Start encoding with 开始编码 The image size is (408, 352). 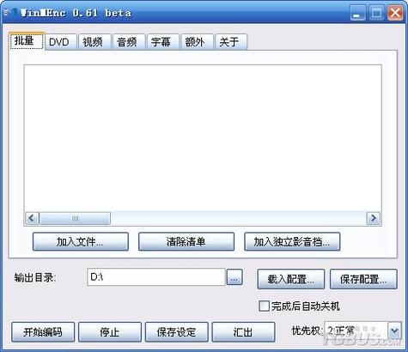pyautogui.click(x=43, y=332)
